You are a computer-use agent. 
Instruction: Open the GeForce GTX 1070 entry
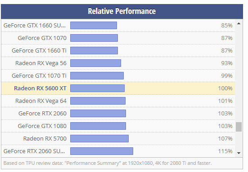[42, 38]
